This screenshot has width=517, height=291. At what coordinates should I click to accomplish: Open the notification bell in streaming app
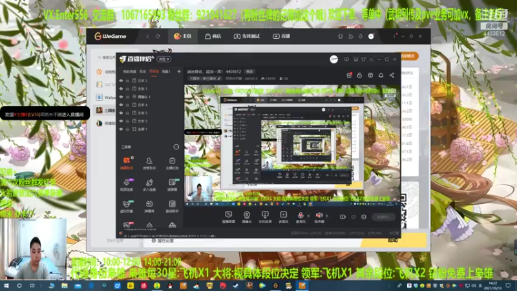(381, 75)
